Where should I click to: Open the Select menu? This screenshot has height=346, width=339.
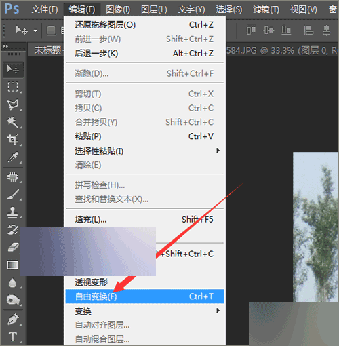228,9
